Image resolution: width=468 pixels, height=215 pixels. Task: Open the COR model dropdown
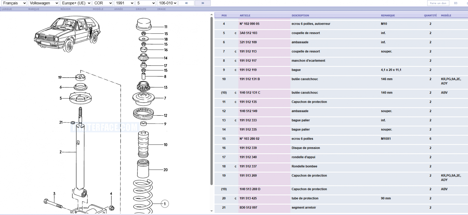pyautogui.click(x=102, y=3)
